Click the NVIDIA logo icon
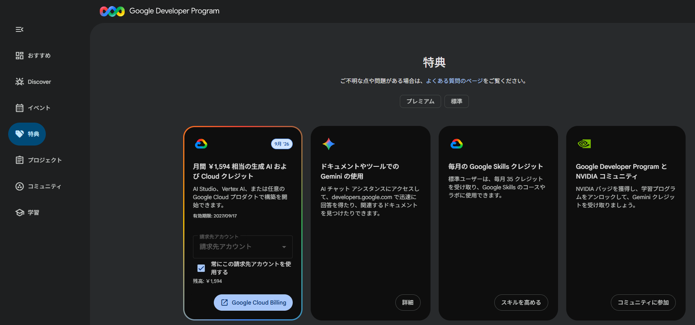 (584, 144)
